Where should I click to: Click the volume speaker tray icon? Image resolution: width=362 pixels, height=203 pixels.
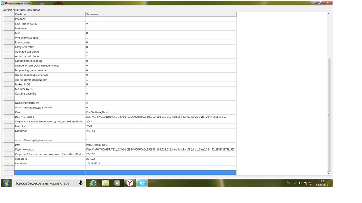click(300, 183)
